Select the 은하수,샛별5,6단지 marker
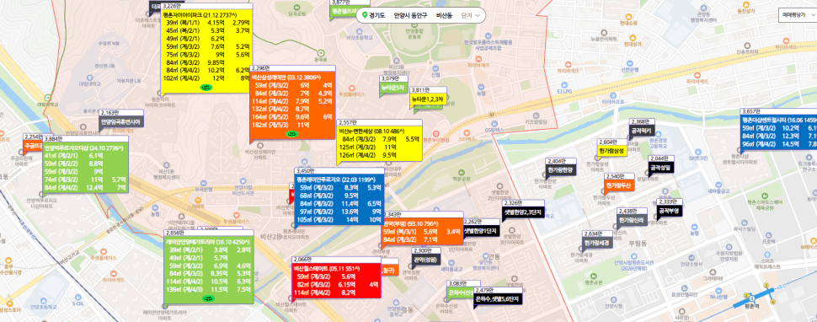817x322 pixels. tap(498, 299)
